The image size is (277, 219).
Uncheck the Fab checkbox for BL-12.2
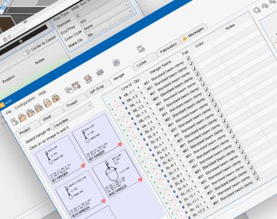(257, 178)
